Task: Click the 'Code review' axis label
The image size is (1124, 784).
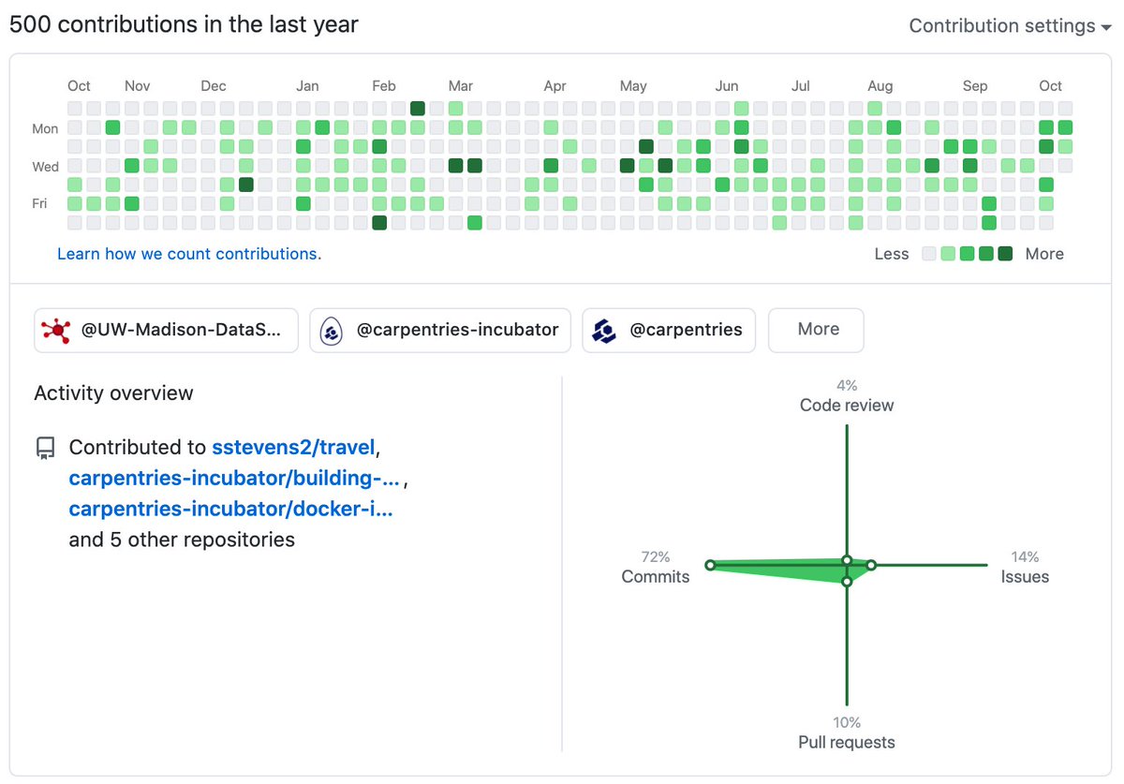Action: [x=847, y=406]
